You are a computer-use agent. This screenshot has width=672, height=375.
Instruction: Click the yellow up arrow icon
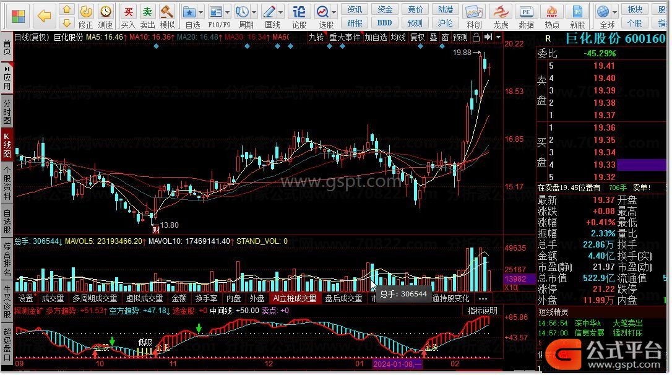[67, 9]
